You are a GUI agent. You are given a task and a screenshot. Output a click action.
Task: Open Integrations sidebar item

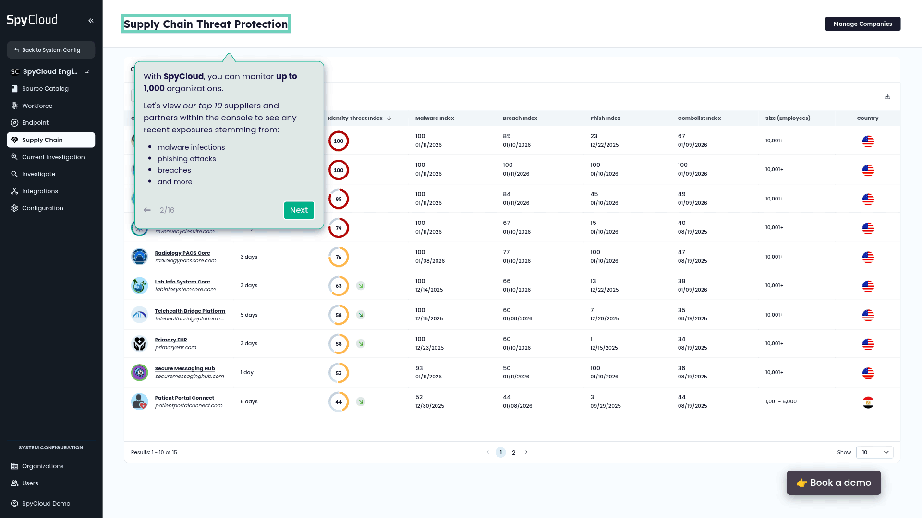click(40, 191)
